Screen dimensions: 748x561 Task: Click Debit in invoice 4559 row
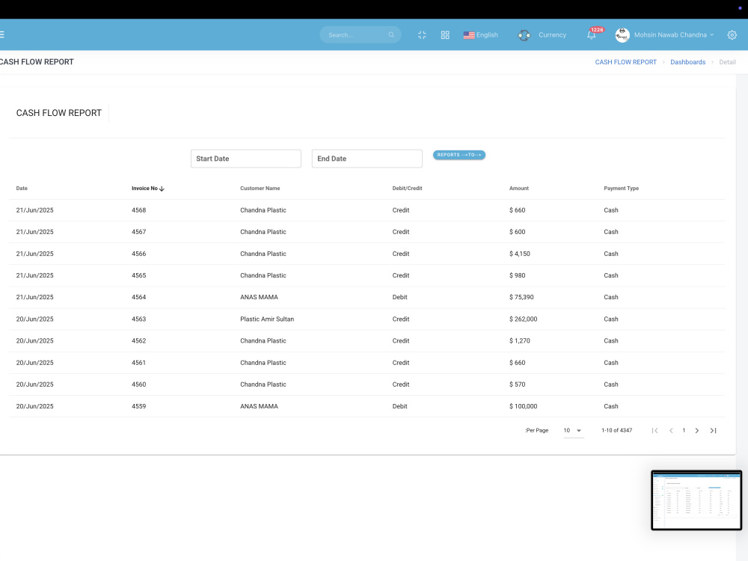[399, 406]
